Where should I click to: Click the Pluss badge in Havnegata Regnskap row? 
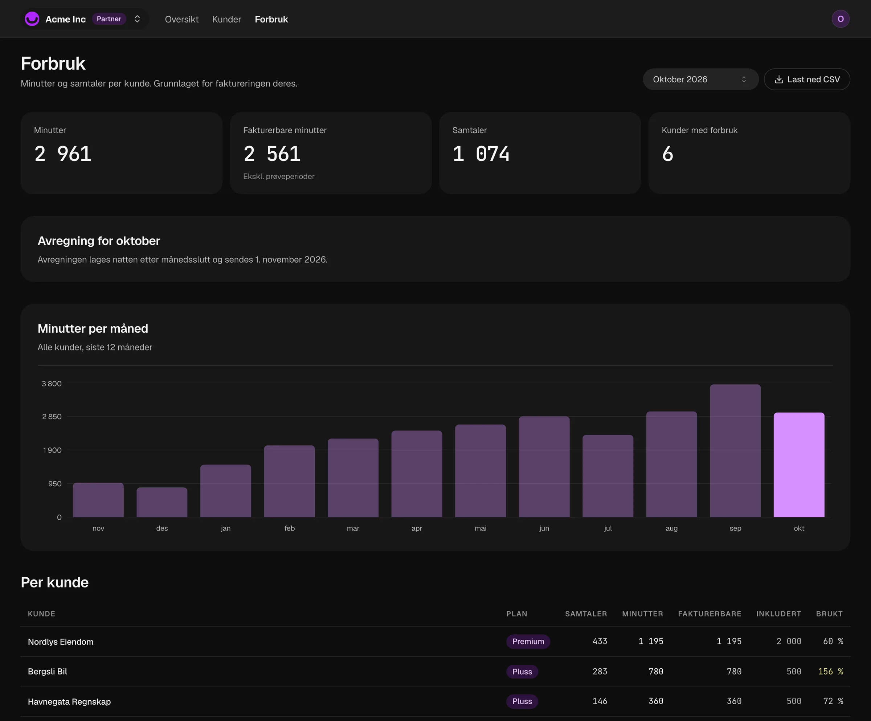click(522, 701)
